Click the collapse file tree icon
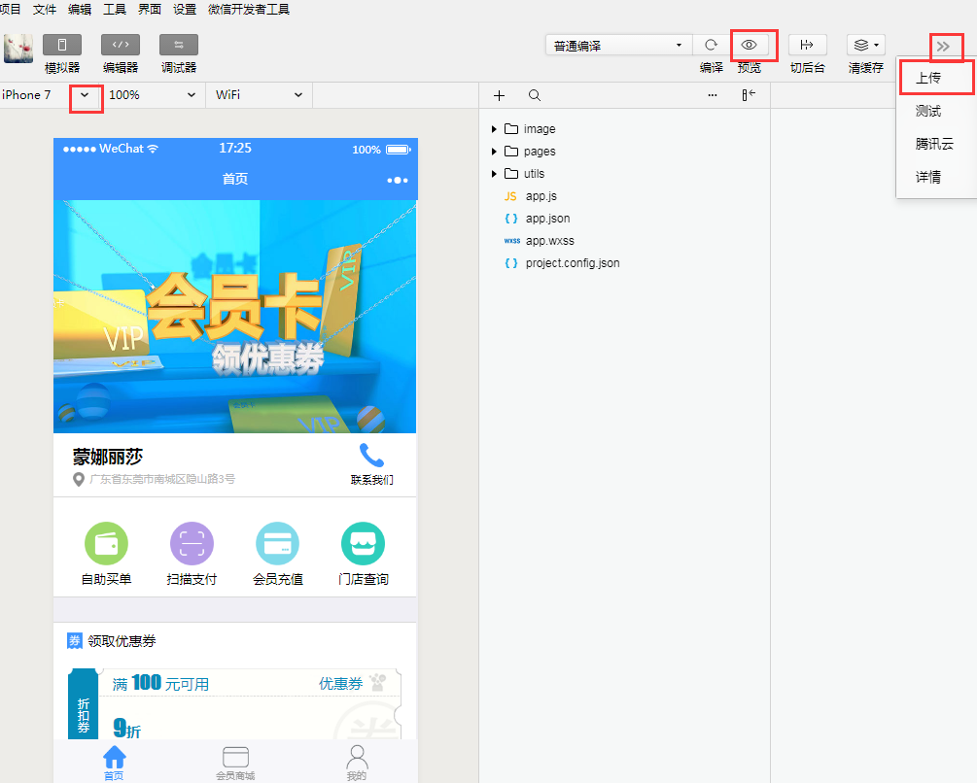 pyautogui.click(x=749, y=95)
